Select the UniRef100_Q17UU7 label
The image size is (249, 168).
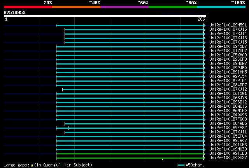pos(228,51)
